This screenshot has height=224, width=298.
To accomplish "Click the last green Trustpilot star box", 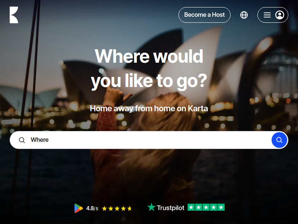I will point(221,207).
